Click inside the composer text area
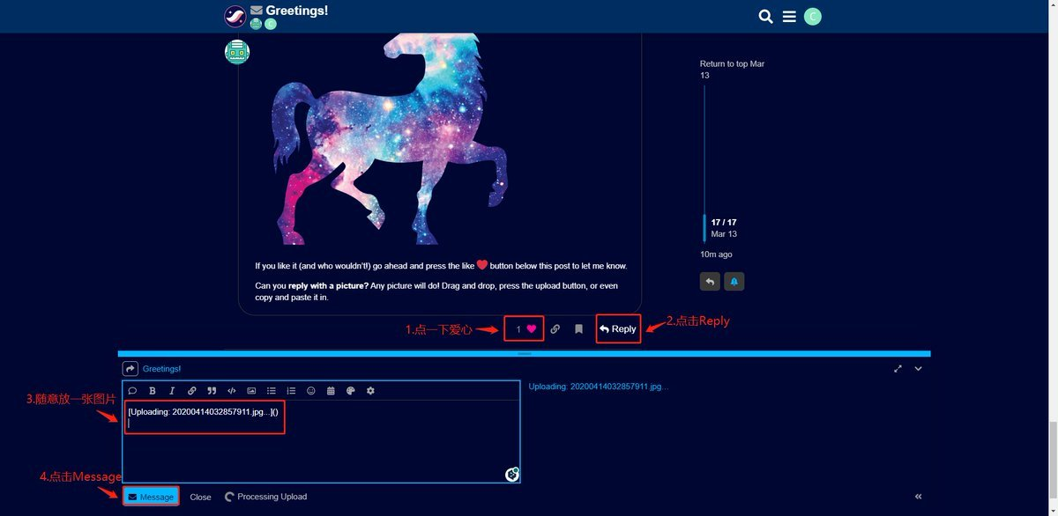The height and width of the screenshot is (516, 1058). pyautogui.click(x=321, y=441)
